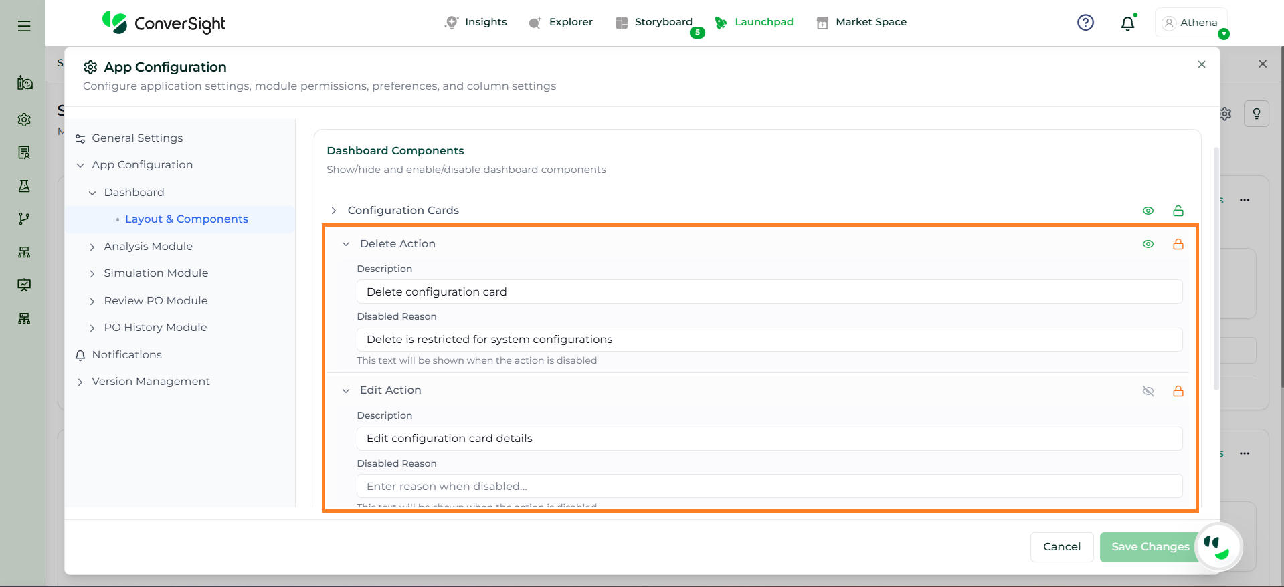Viewport: 1284px width, 587px height.
Task: Collapse the Delete Action section
Action: (x=346, y=244)
